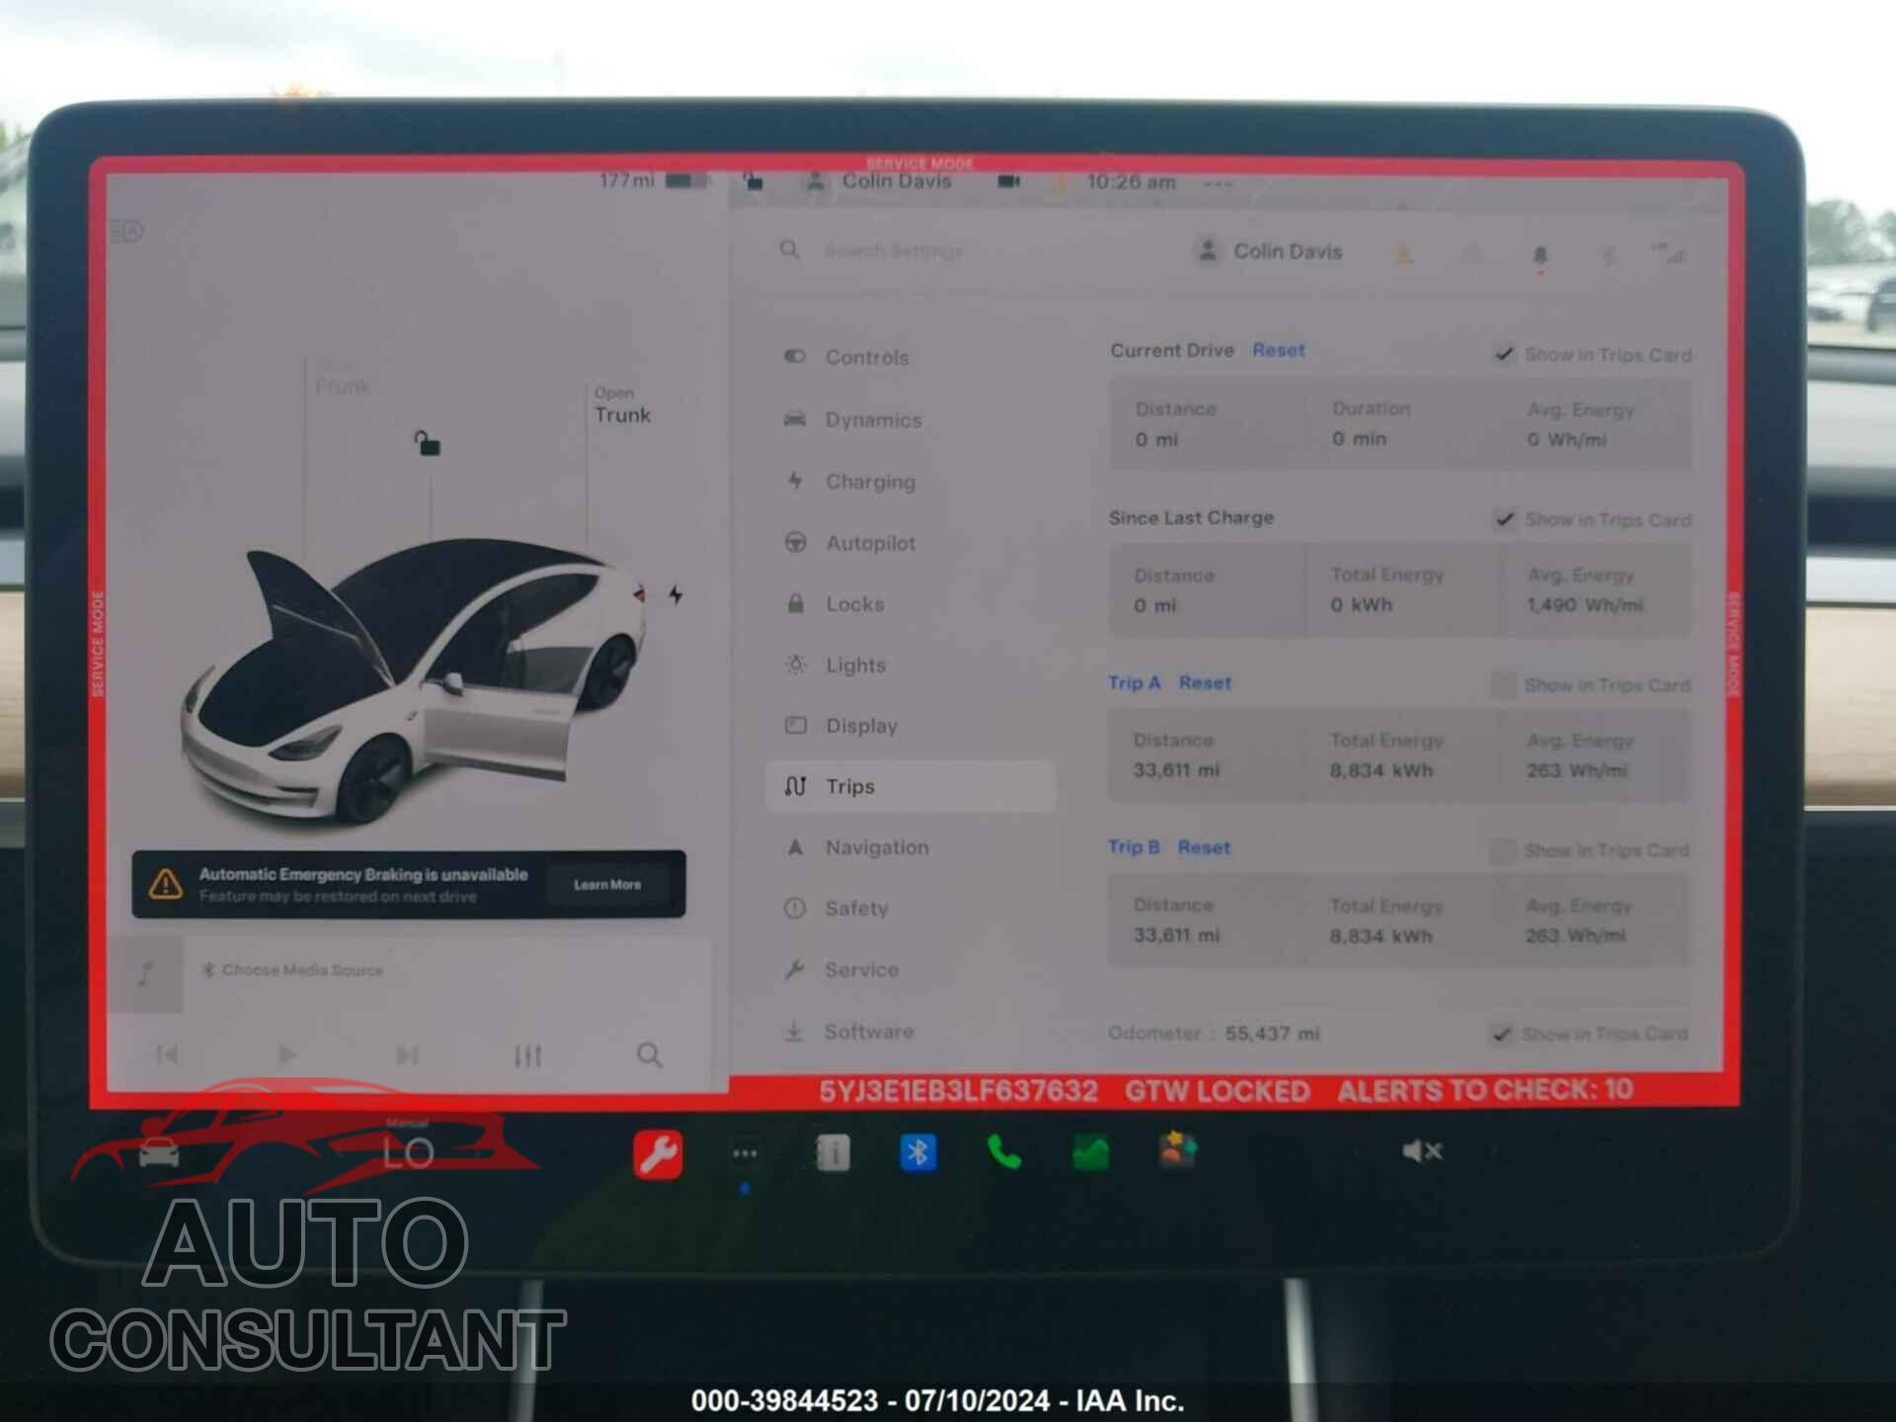1896x1422 pixels.
Task: Tap Open Trunk label
Action: click(x=622, y=406)
